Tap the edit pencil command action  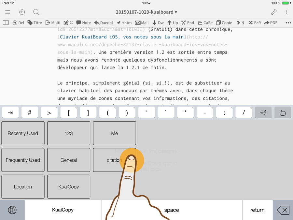coord(68,23)
